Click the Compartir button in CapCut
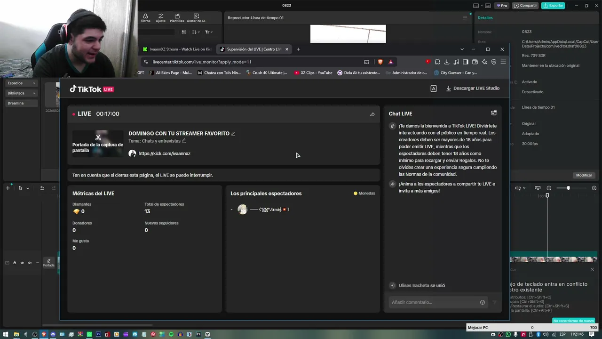This screenshot has width=602, height=339. [x=525, y=6]
